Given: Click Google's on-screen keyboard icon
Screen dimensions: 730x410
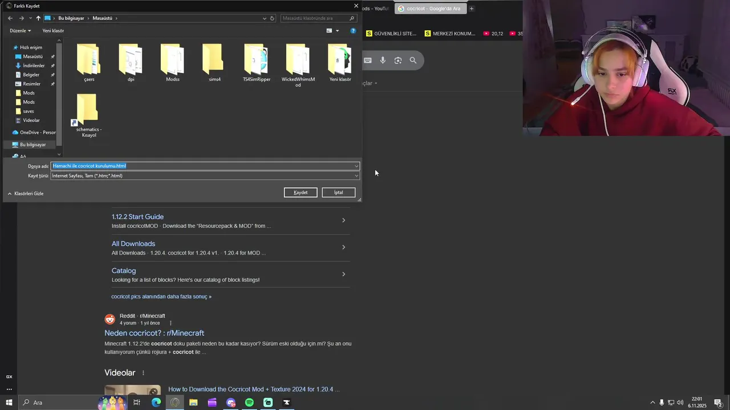Looking at the screenshot, I should (x=368, y=60).
